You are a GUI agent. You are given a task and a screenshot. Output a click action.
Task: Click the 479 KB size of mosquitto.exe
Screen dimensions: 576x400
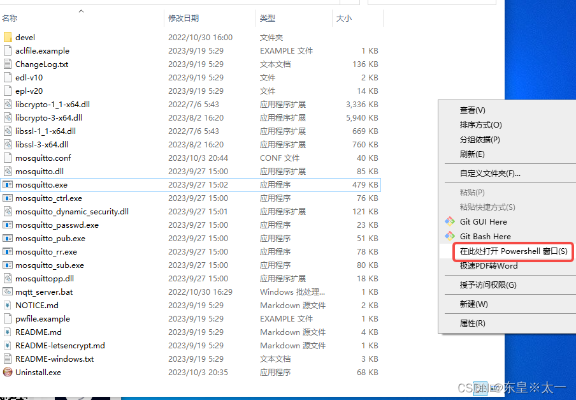(x=365, y=184)
